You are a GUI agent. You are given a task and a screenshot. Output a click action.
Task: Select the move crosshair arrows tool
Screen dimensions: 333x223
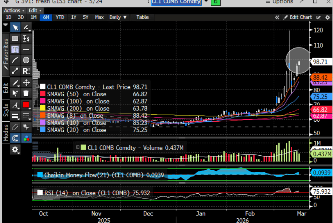26,83
